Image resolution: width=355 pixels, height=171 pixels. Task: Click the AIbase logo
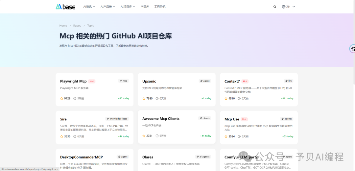[66, 7]
